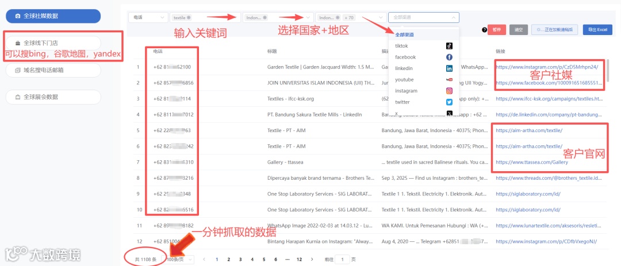Click the 电话 column header
This screenshot has height=266, width=621.
158,52
